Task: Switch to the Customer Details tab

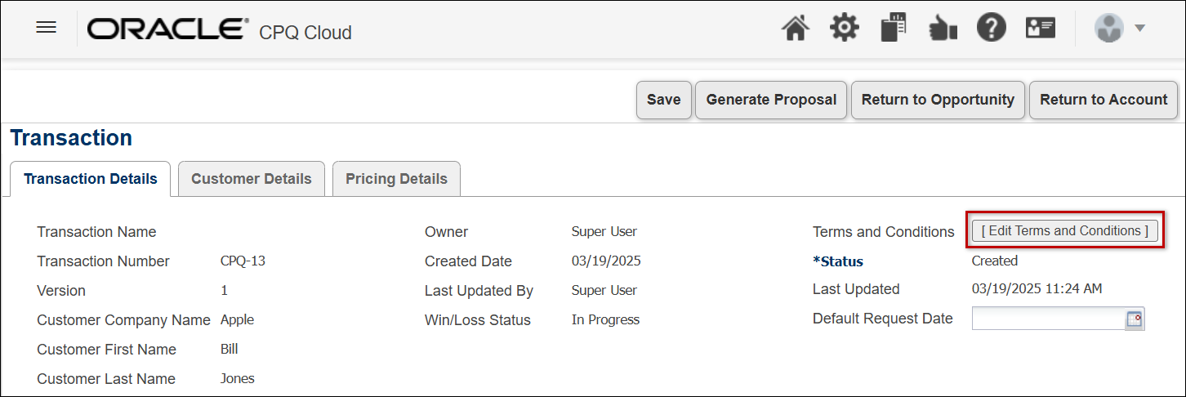Action: coord(252,179)
